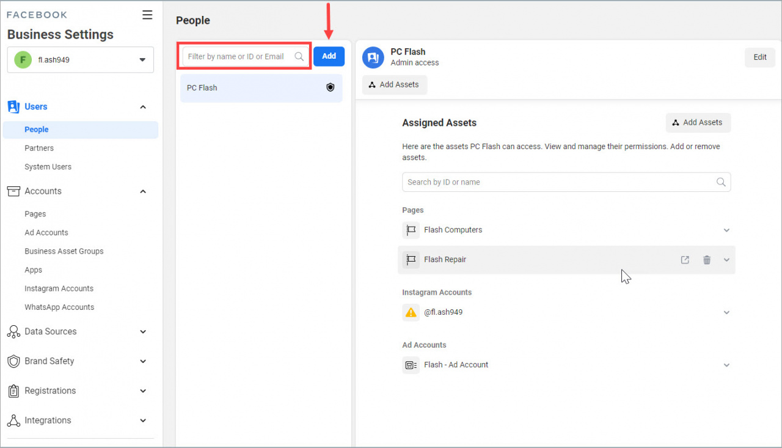Click the magnifier in the assets search box
This screenshot has height=448, width=782.
click(x=721, y=182)
